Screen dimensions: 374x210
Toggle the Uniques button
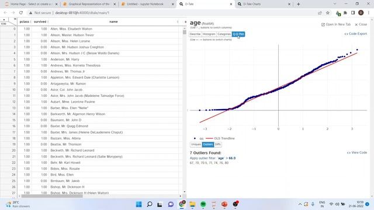click(x=196, y=145)
